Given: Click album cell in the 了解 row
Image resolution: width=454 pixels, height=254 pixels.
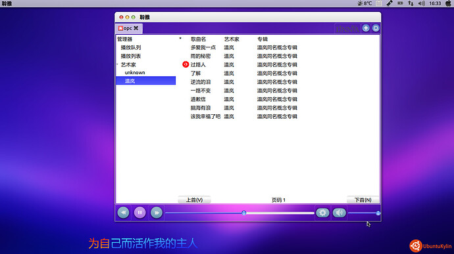Looking at the screenshot, I should coord(277,74).
